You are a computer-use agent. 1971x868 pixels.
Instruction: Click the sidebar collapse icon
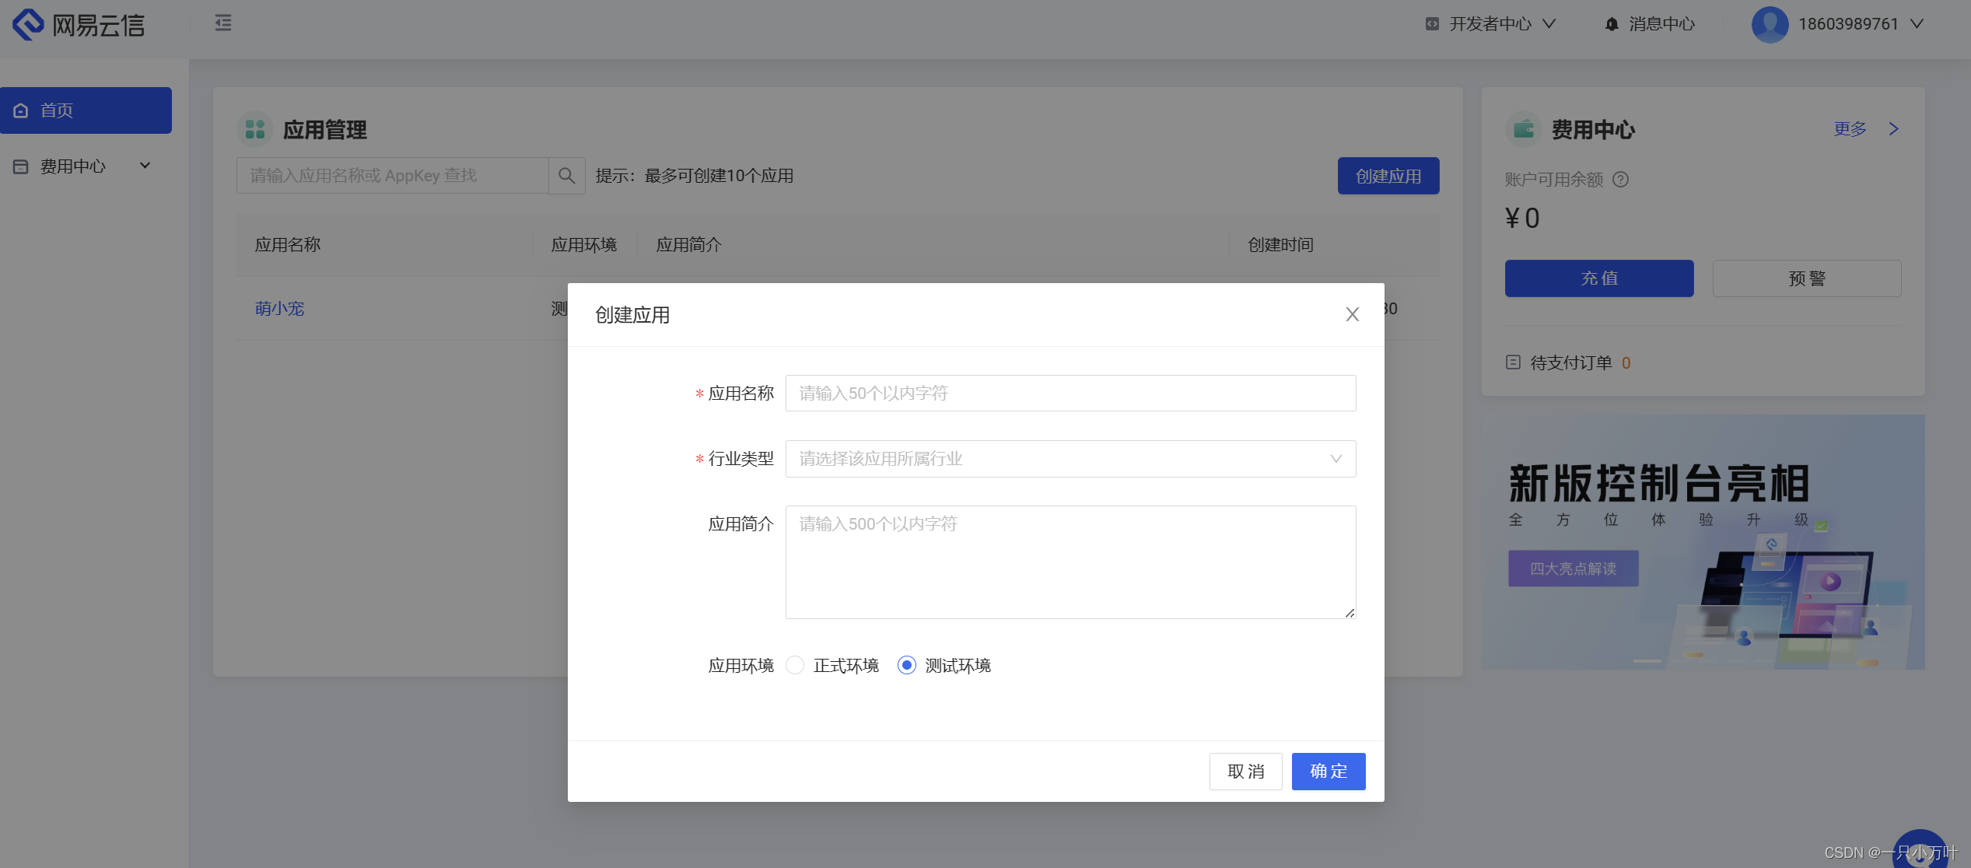[x=223, y=23]
